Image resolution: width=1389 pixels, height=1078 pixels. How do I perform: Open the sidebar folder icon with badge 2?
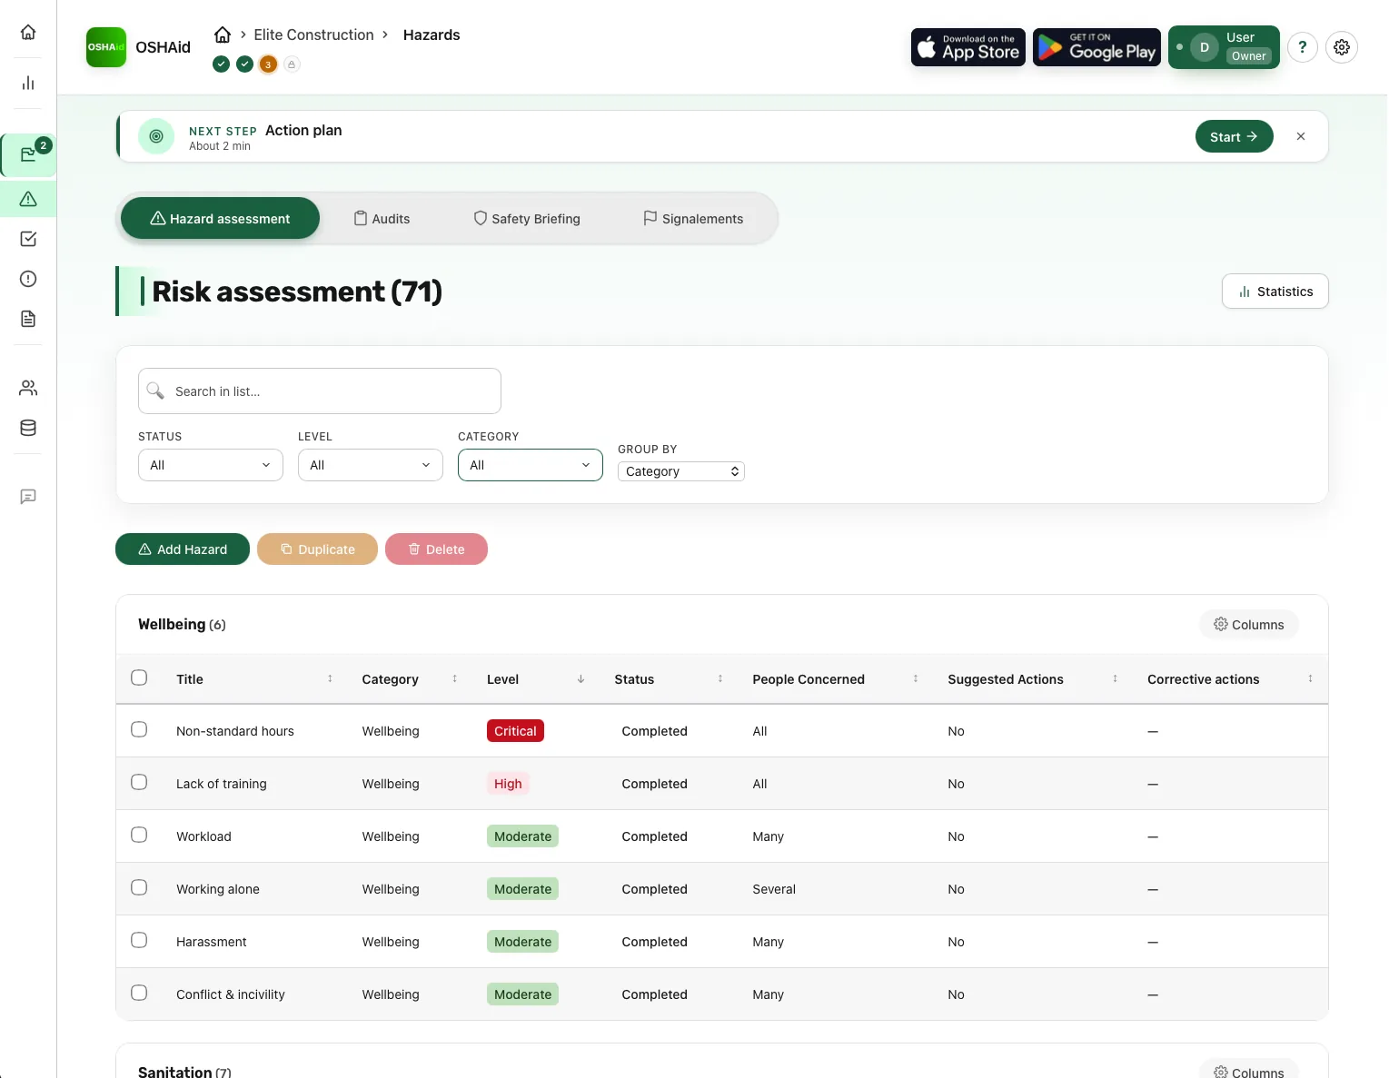point(28,154)
